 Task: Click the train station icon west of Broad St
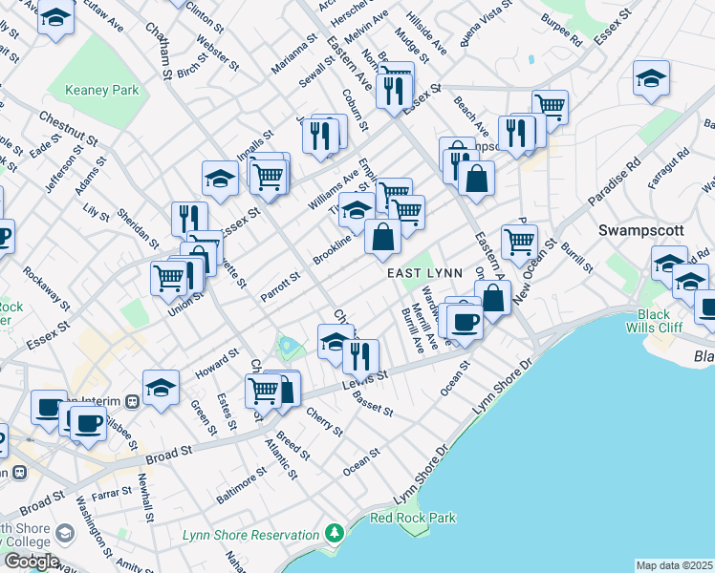(x=20, y=473)
